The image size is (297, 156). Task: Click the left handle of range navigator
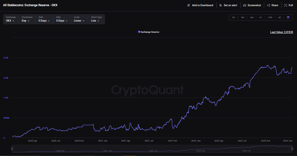click(x=12, y=149)
